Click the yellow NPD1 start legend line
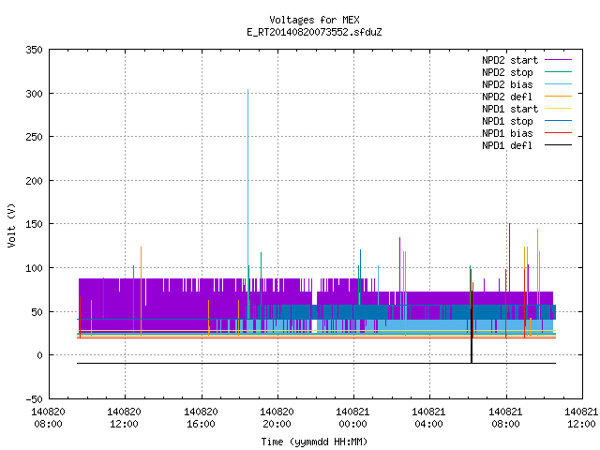This screenshot has height=450, width=600. coord(558,109)
